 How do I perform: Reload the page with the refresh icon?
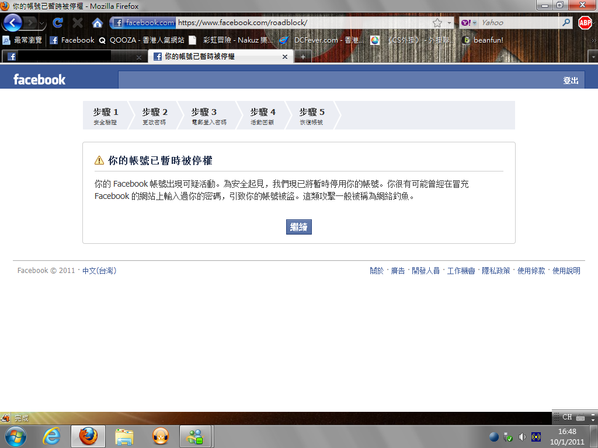pyautogui.click(x=58, y=23)
